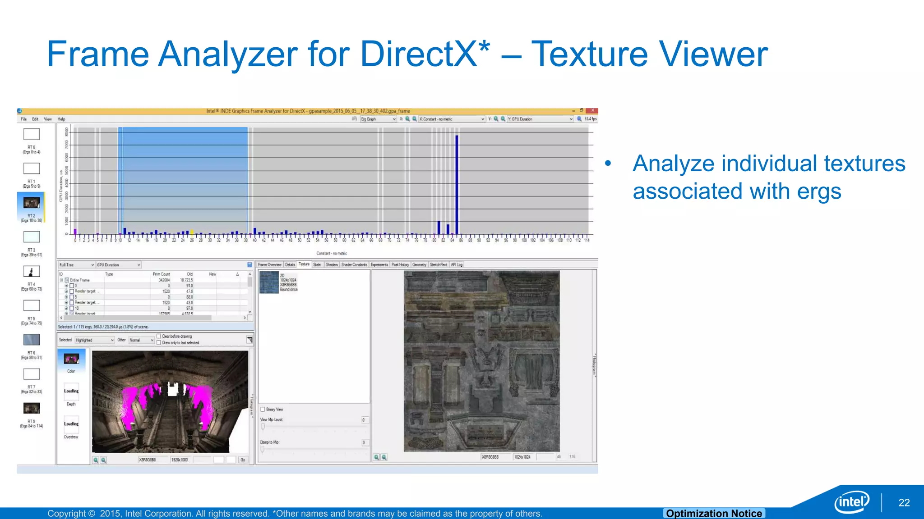Viewport: 924px width, 519px height.
Task: Click the Optimization Notice link
Action: (714, 514)
